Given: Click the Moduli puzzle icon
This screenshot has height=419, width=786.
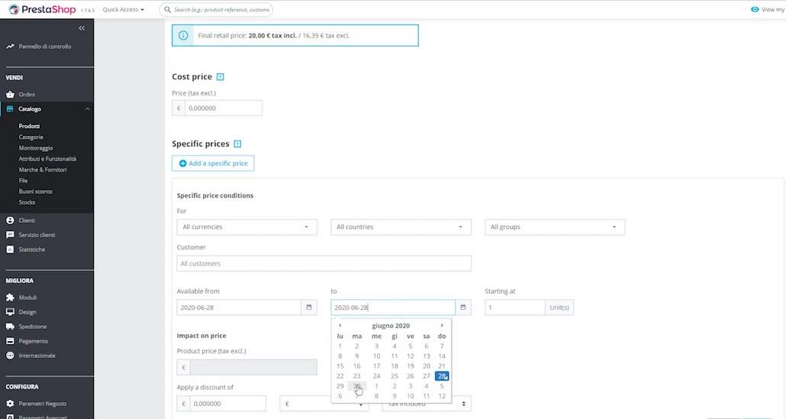Looking at the screenshot, I should point(11,298).
